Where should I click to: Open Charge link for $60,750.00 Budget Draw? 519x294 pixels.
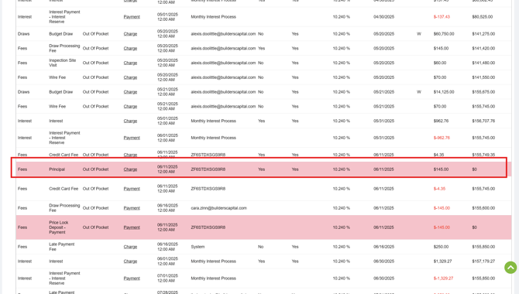coord(130,34)
